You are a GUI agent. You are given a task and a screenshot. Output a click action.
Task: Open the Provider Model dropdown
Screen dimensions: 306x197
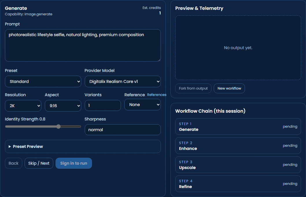123,81
